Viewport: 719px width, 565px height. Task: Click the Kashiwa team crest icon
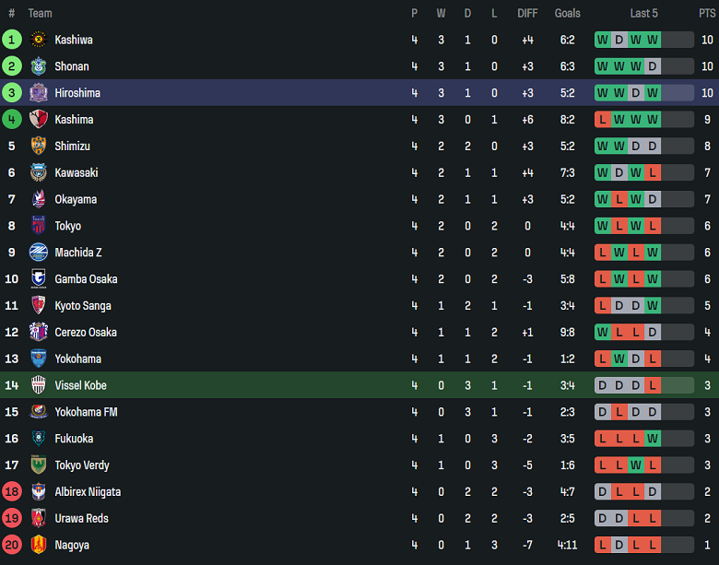(x=39, y=40)
